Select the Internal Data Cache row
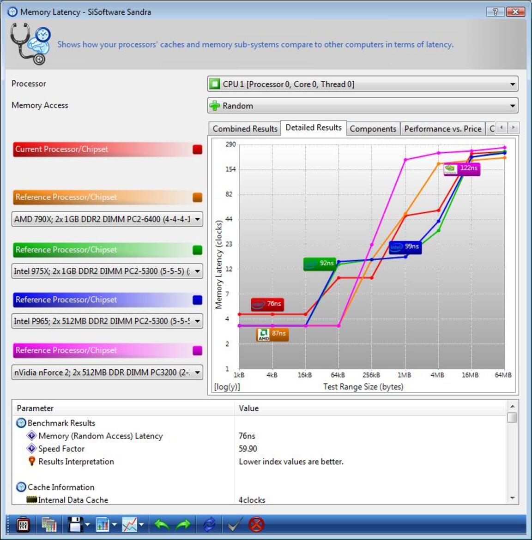The height and width of the screenshot is (540, 532). [x=259, y=499]
